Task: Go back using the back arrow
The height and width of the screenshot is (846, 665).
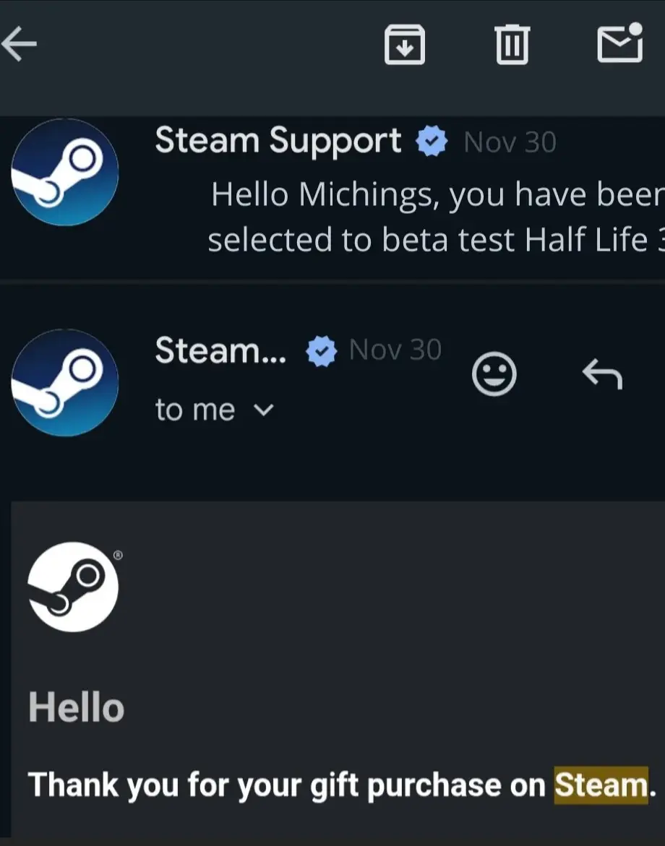Action: pos(20,45)
